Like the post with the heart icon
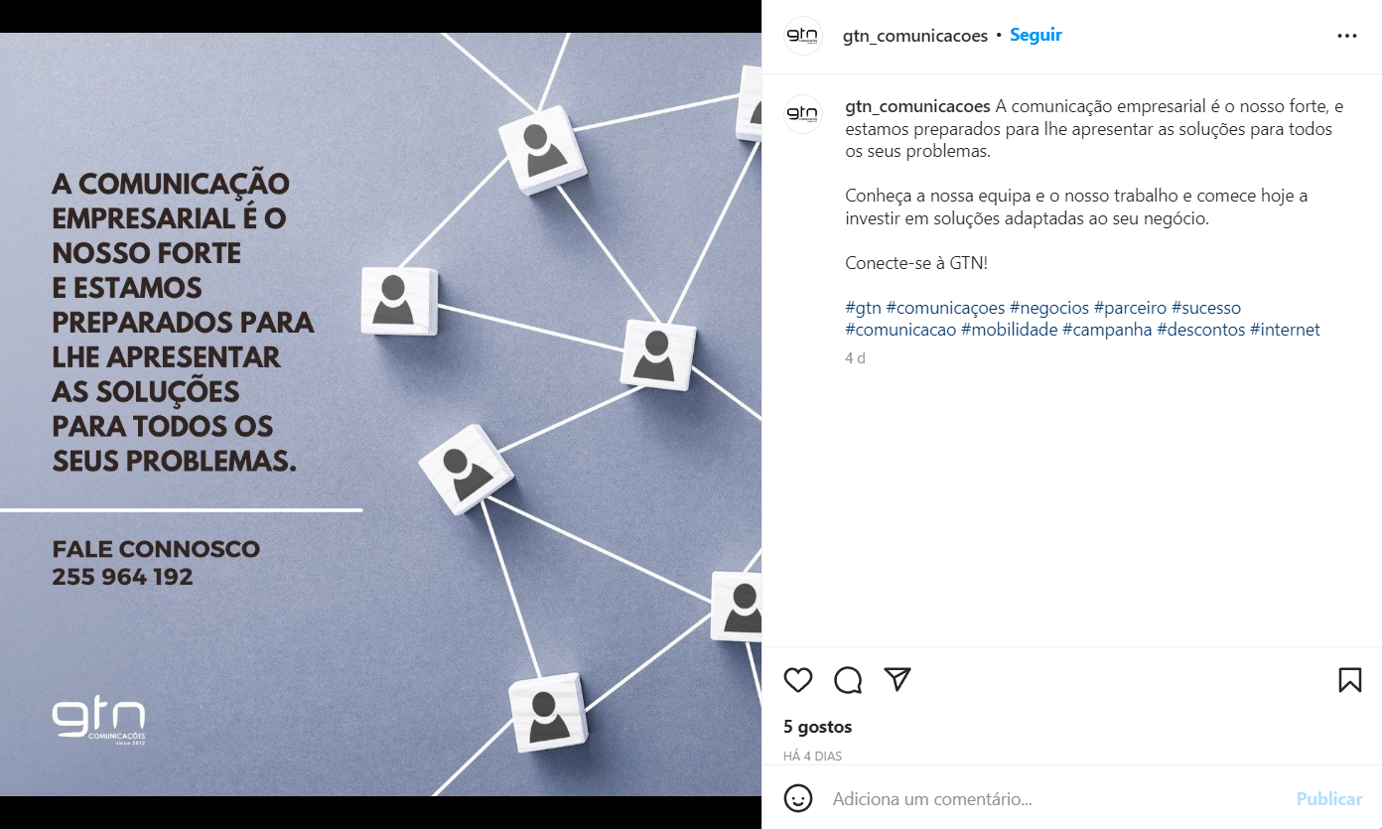Screen dimensions: 1382x829 (798, 680)
